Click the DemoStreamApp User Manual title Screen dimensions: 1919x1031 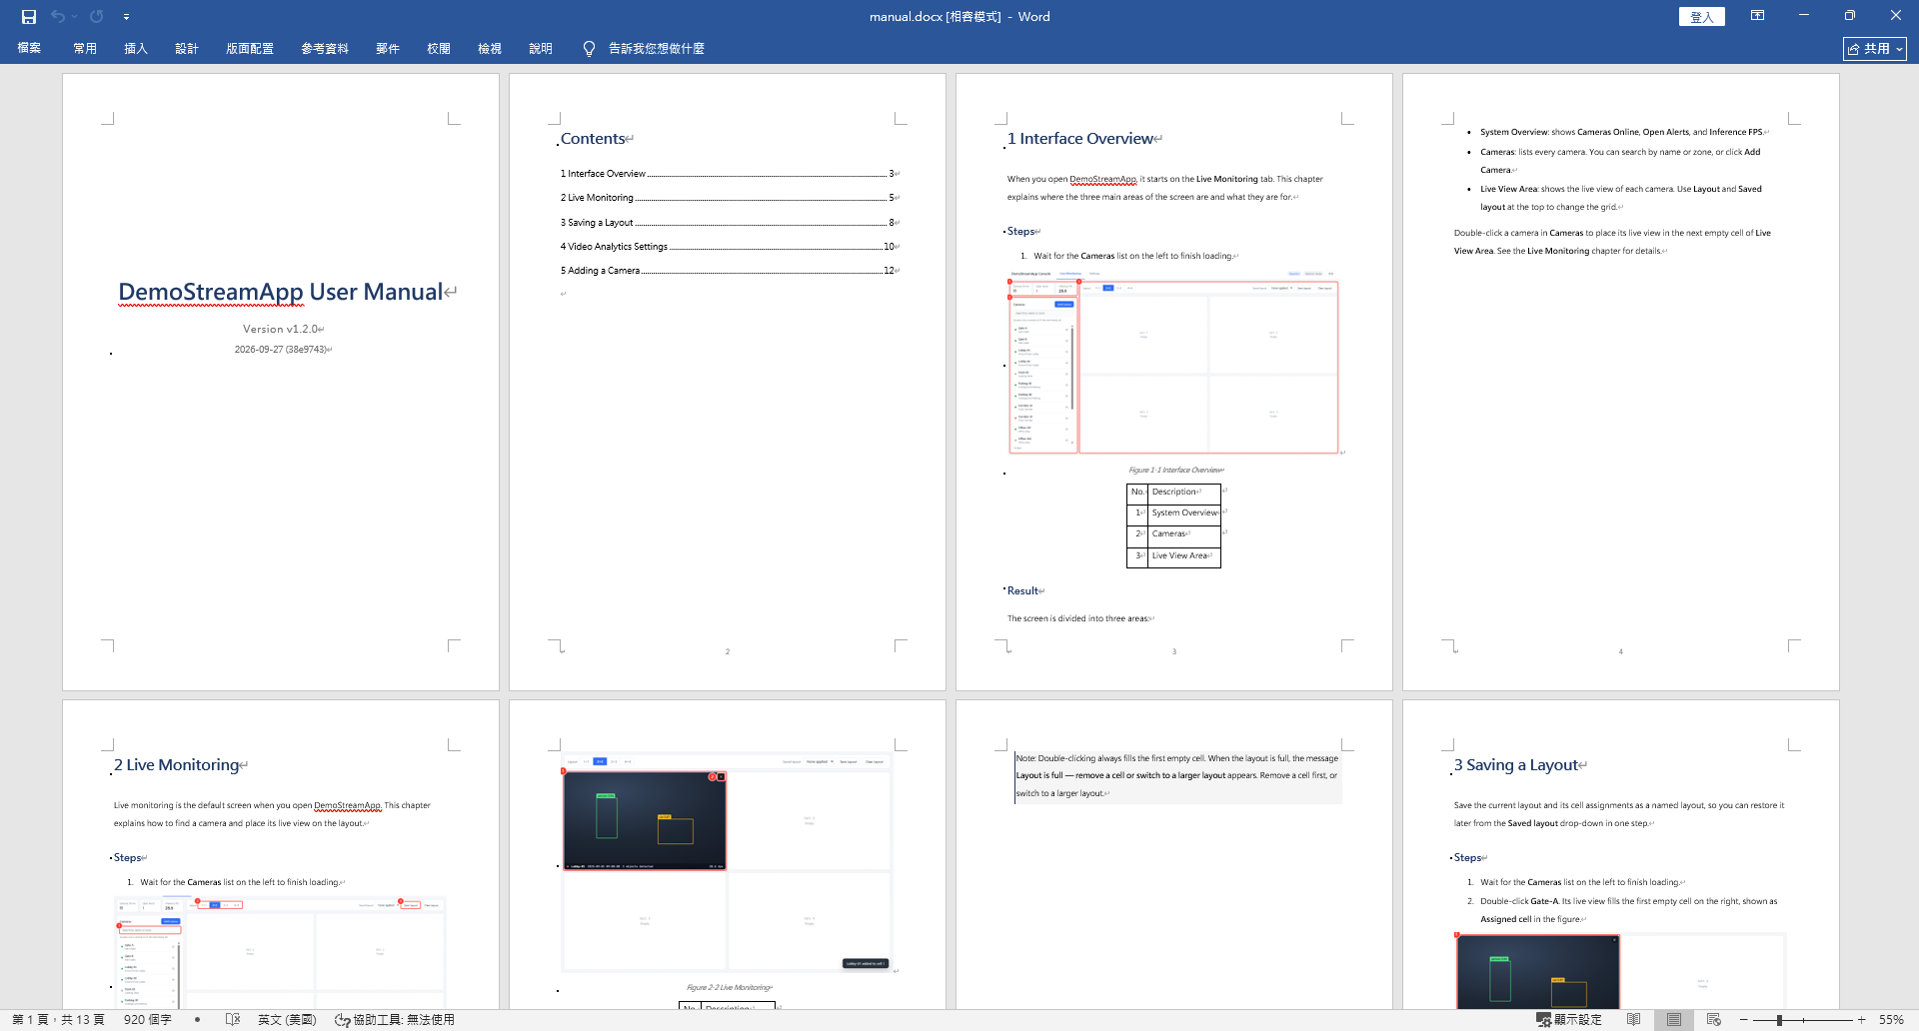(x=281, y=292)
